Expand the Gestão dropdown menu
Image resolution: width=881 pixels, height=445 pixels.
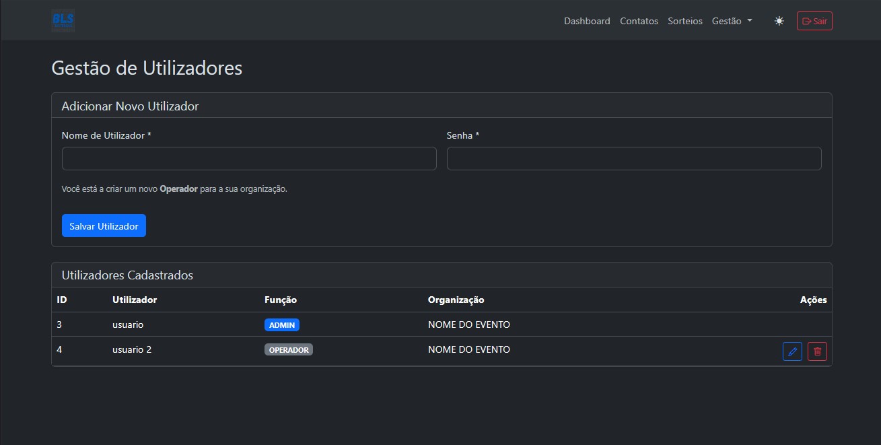click(x=732, y=21)
